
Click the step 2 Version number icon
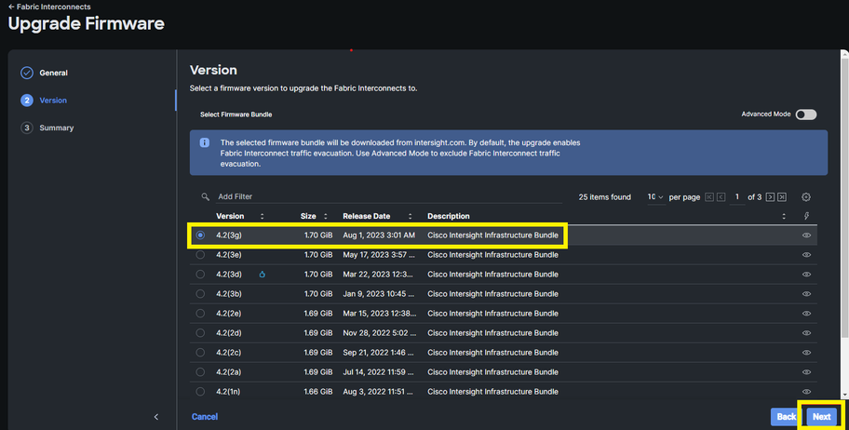(26, 101)
